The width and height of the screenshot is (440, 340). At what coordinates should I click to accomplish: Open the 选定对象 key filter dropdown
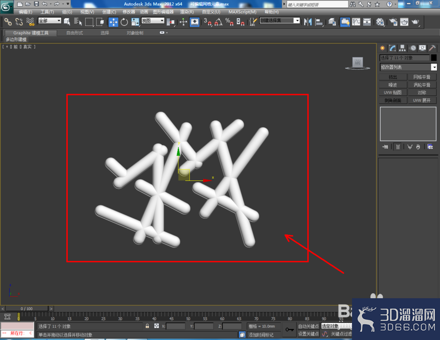[x=336, y=326]
